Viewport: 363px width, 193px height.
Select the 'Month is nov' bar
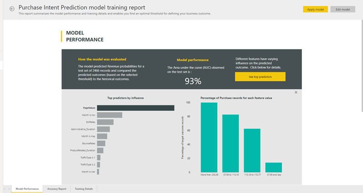tap(109, 115)
